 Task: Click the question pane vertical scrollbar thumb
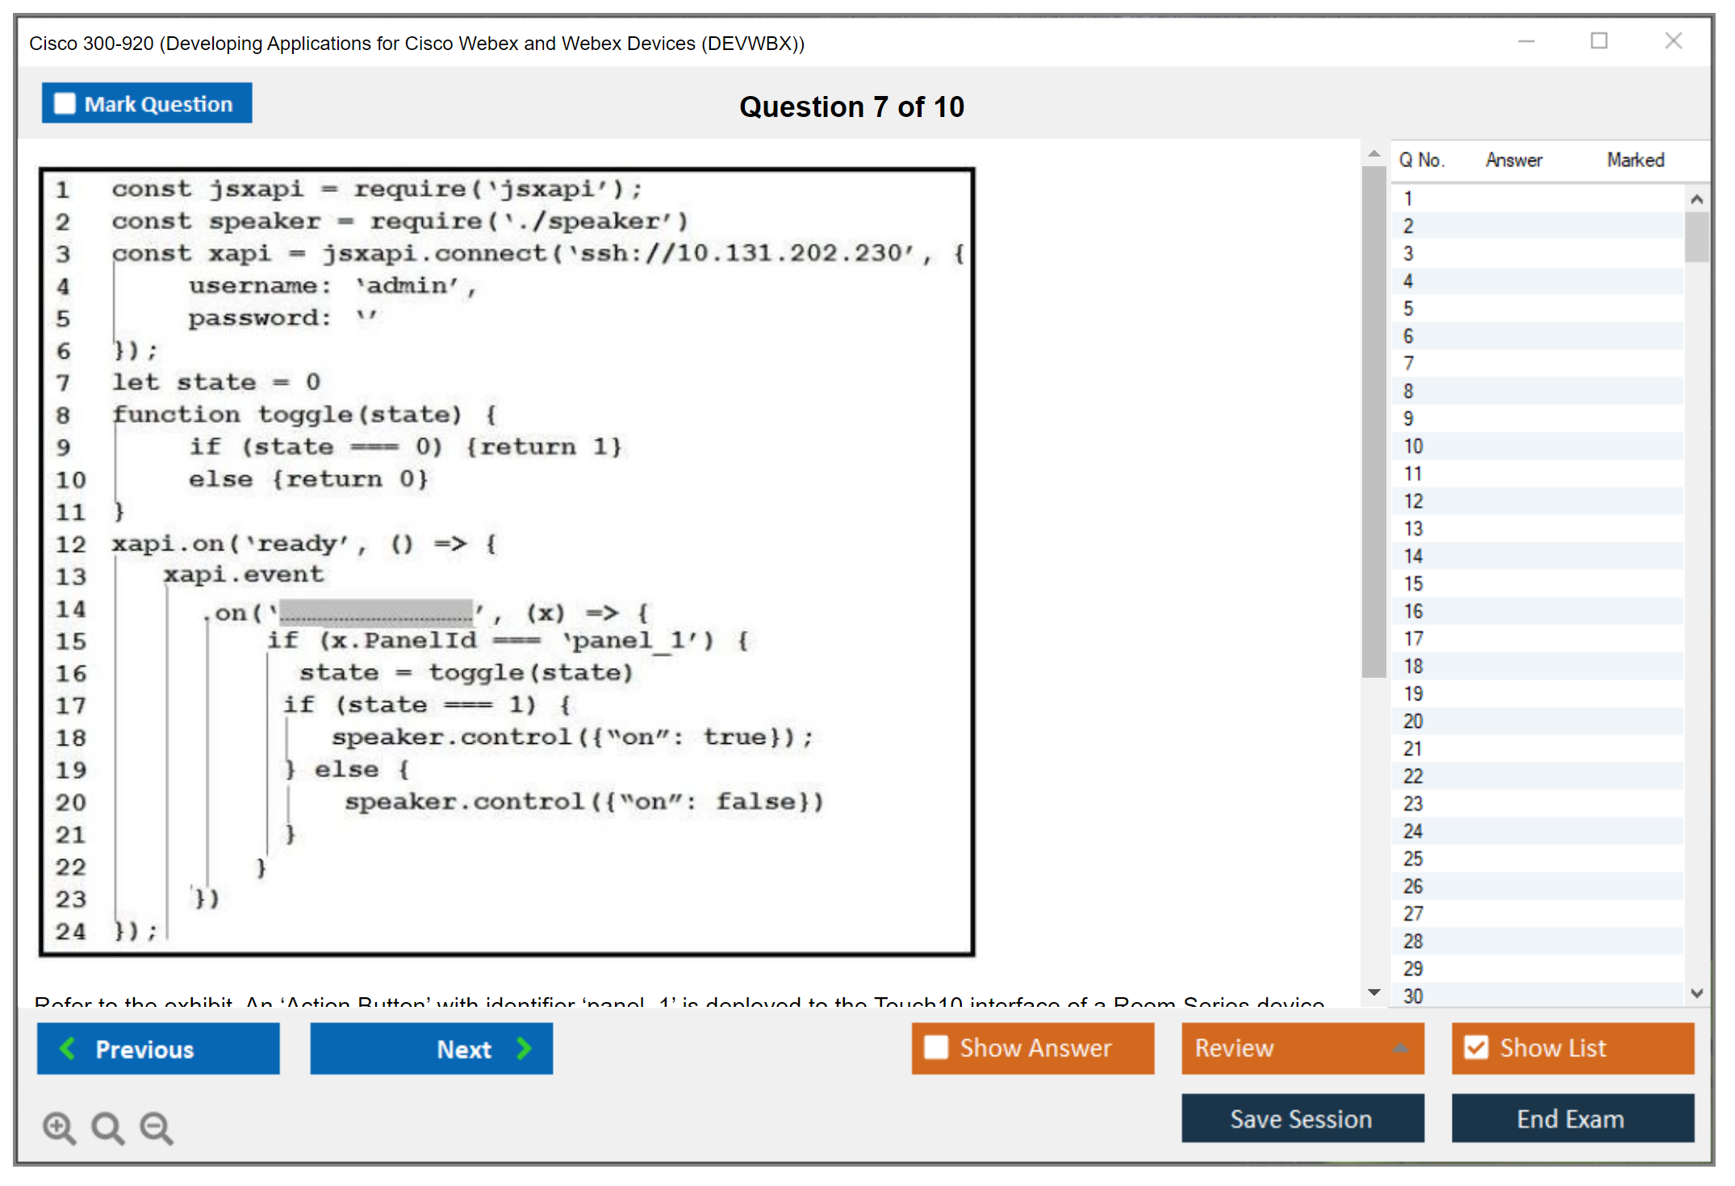[1373, 420]
